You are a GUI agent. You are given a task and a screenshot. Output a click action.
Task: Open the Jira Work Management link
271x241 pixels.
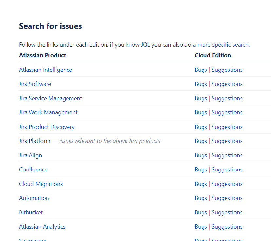click(x=48, y=112)
